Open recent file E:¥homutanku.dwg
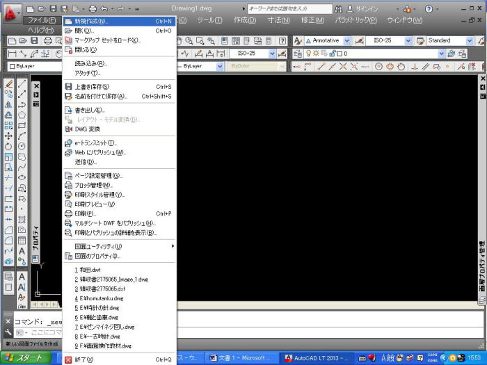 119,298
